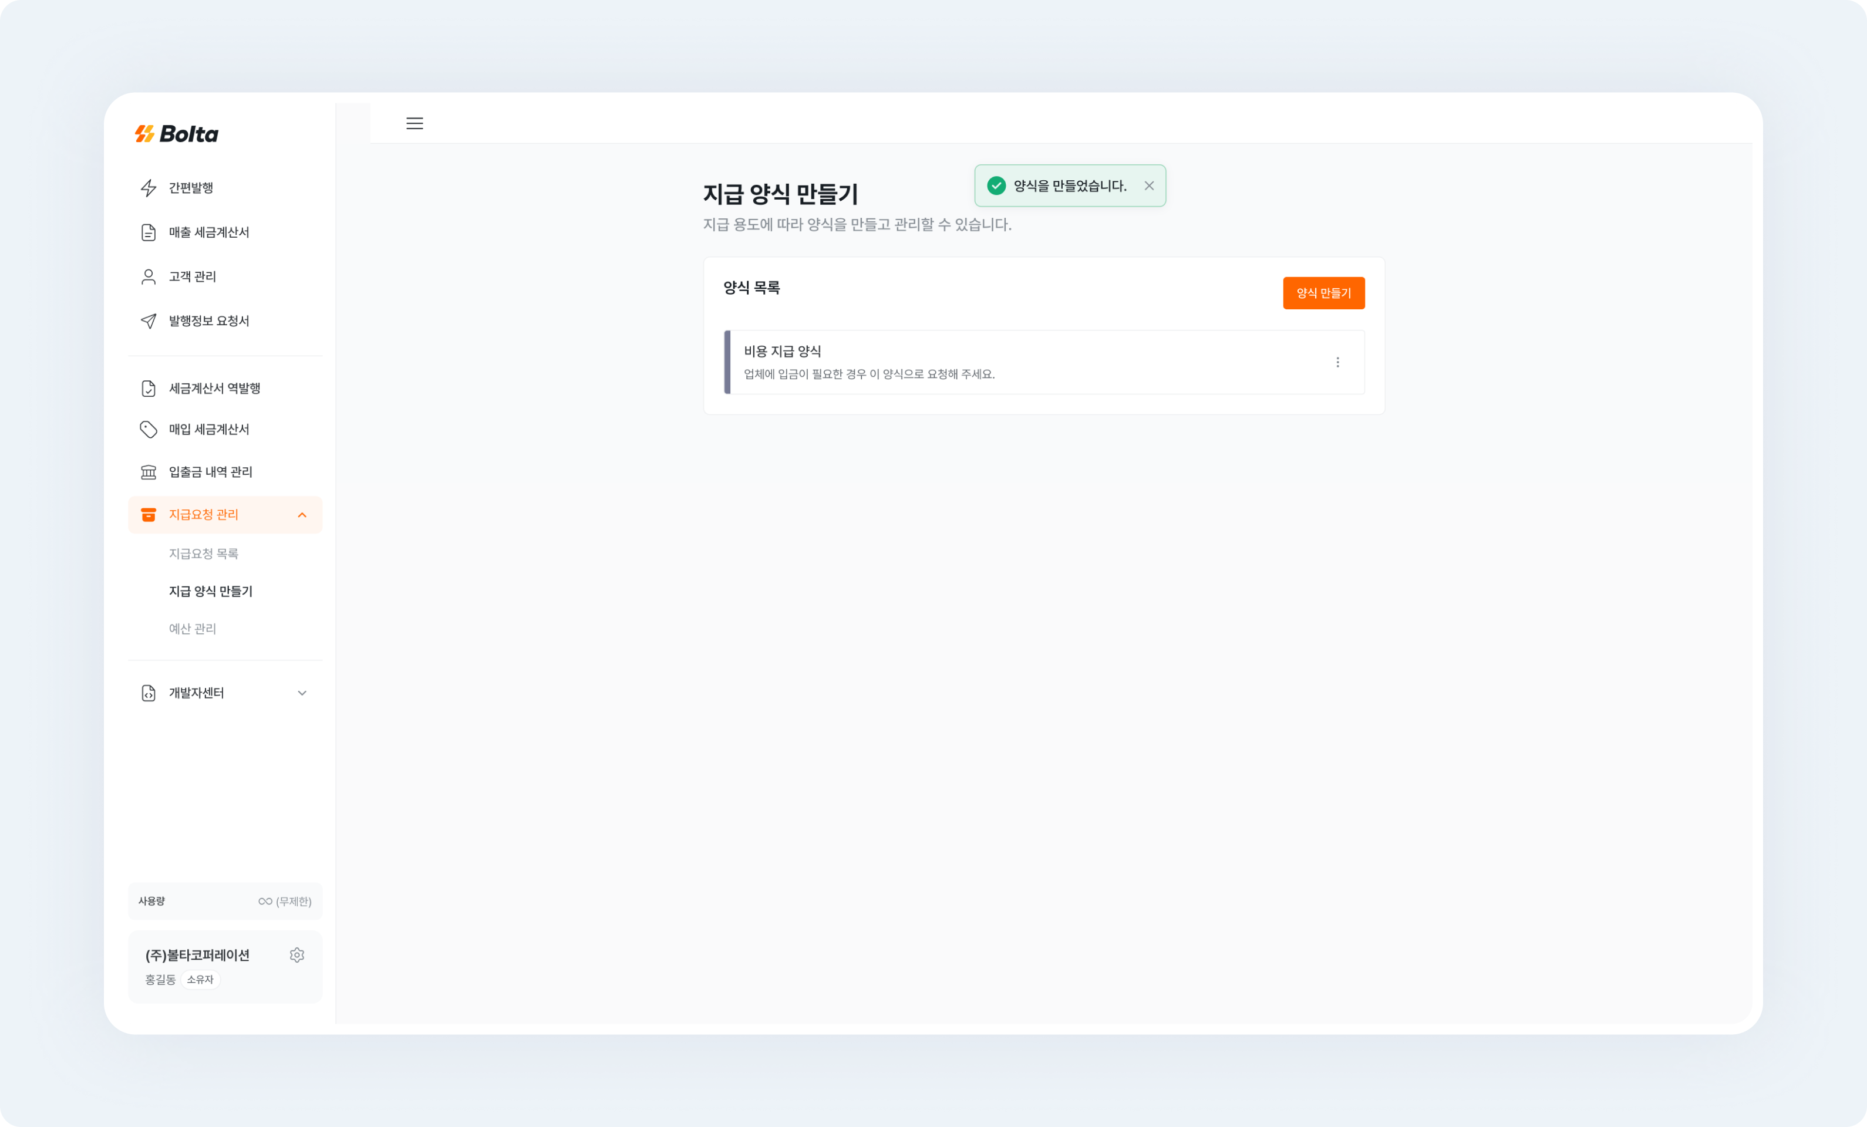Expand the 개발자센터 section
Viewport: 1867px width, 1127px height.
pos(302,692)
